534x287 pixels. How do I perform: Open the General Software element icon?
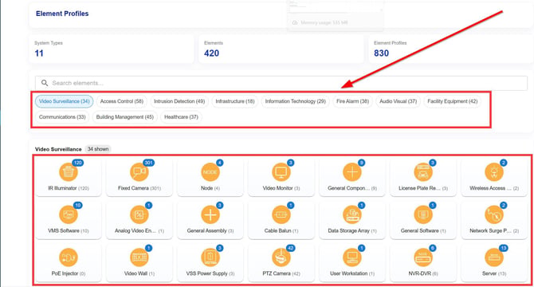pos(423,214)
